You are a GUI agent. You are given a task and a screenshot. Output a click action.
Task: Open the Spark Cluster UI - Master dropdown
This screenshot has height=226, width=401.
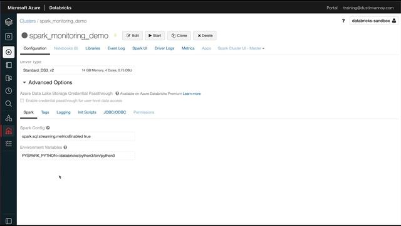pyautogui.click(x=241, y=48)
